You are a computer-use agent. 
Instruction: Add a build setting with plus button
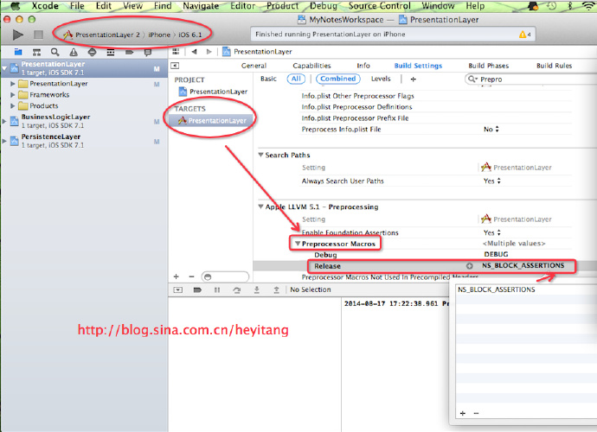(413, 79)
